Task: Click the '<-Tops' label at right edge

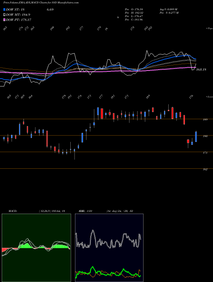Action: click(210, 29)
